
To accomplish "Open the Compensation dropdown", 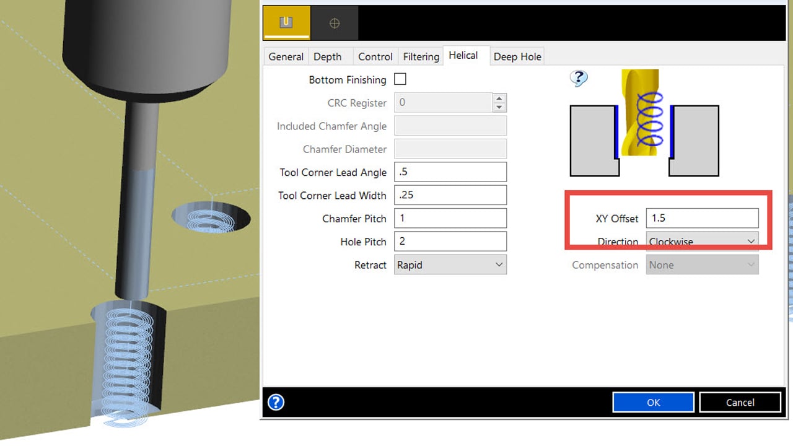I will click(702, 265).
